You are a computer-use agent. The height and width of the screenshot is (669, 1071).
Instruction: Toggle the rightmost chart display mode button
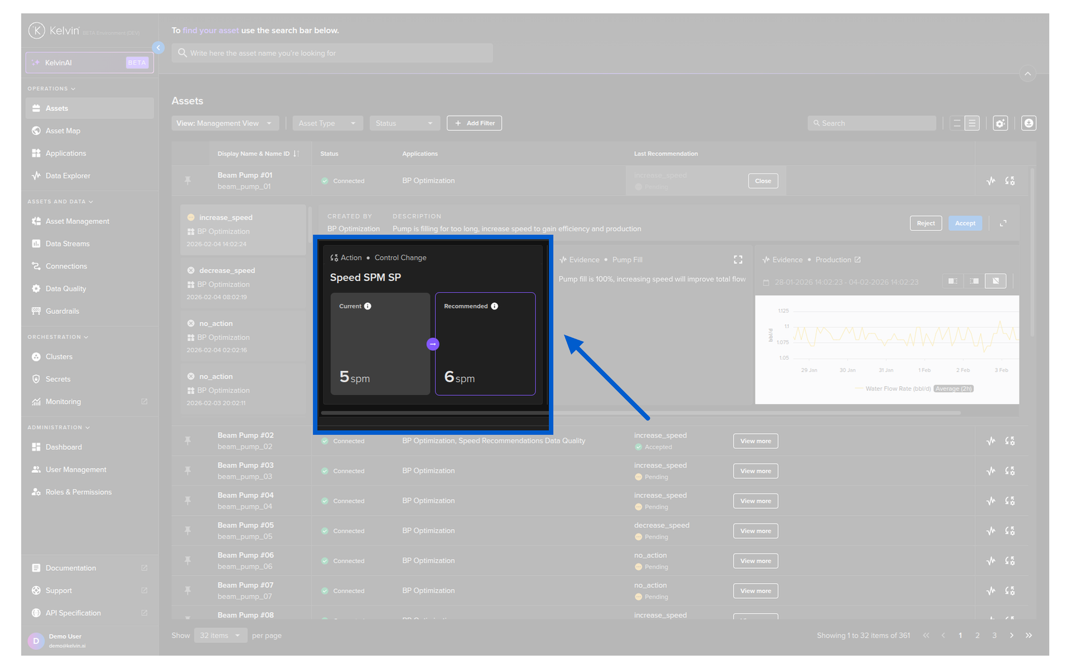click(x=996, y=281)
